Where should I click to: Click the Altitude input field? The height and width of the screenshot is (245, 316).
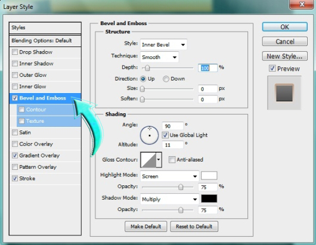[173, 145]
